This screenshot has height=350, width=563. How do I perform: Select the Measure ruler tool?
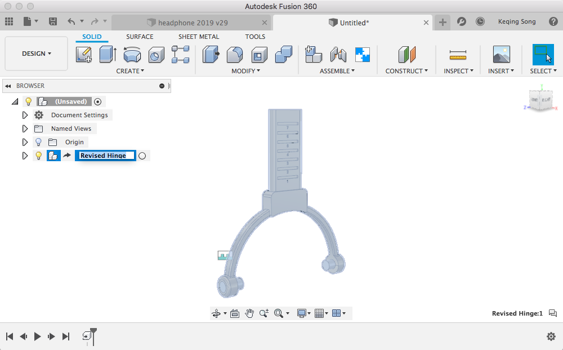click(458, 55)
